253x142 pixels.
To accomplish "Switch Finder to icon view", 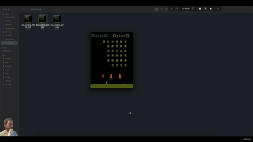I will click(157, 9).
